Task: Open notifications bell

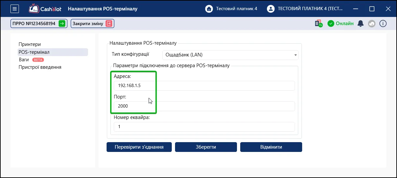Action: (360, 23)
